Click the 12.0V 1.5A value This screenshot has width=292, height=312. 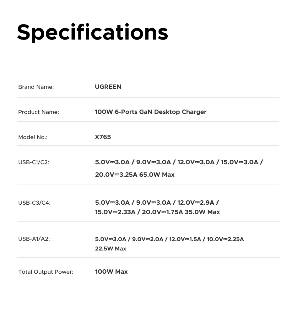pyautogui.click(x=185, y=239)
